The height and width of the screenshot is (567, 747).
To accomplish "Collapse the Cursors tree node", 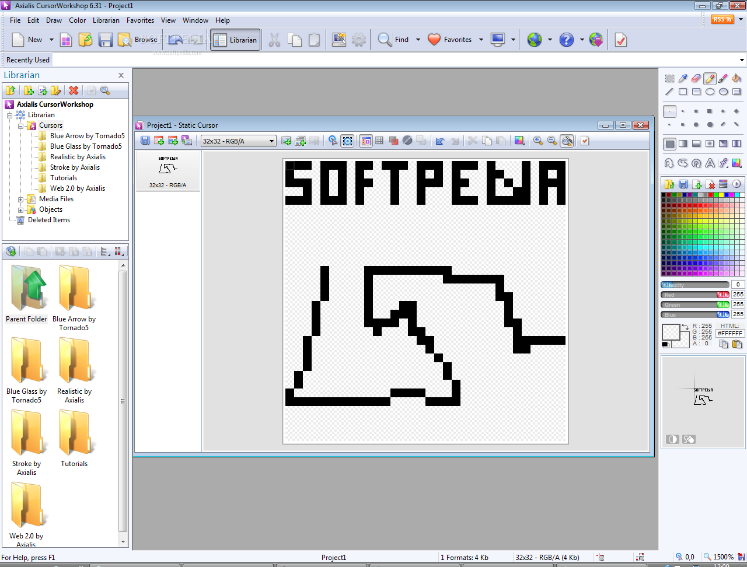I will click(x=20, y=125).
